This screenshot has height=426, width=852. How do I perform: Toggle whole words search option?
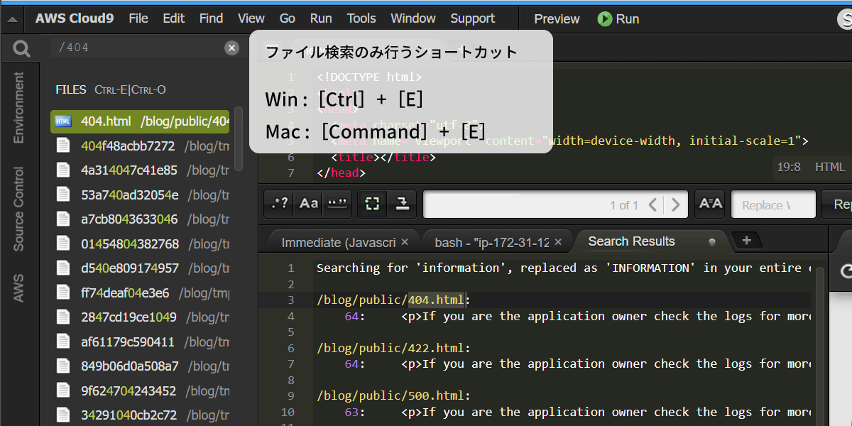337,204
